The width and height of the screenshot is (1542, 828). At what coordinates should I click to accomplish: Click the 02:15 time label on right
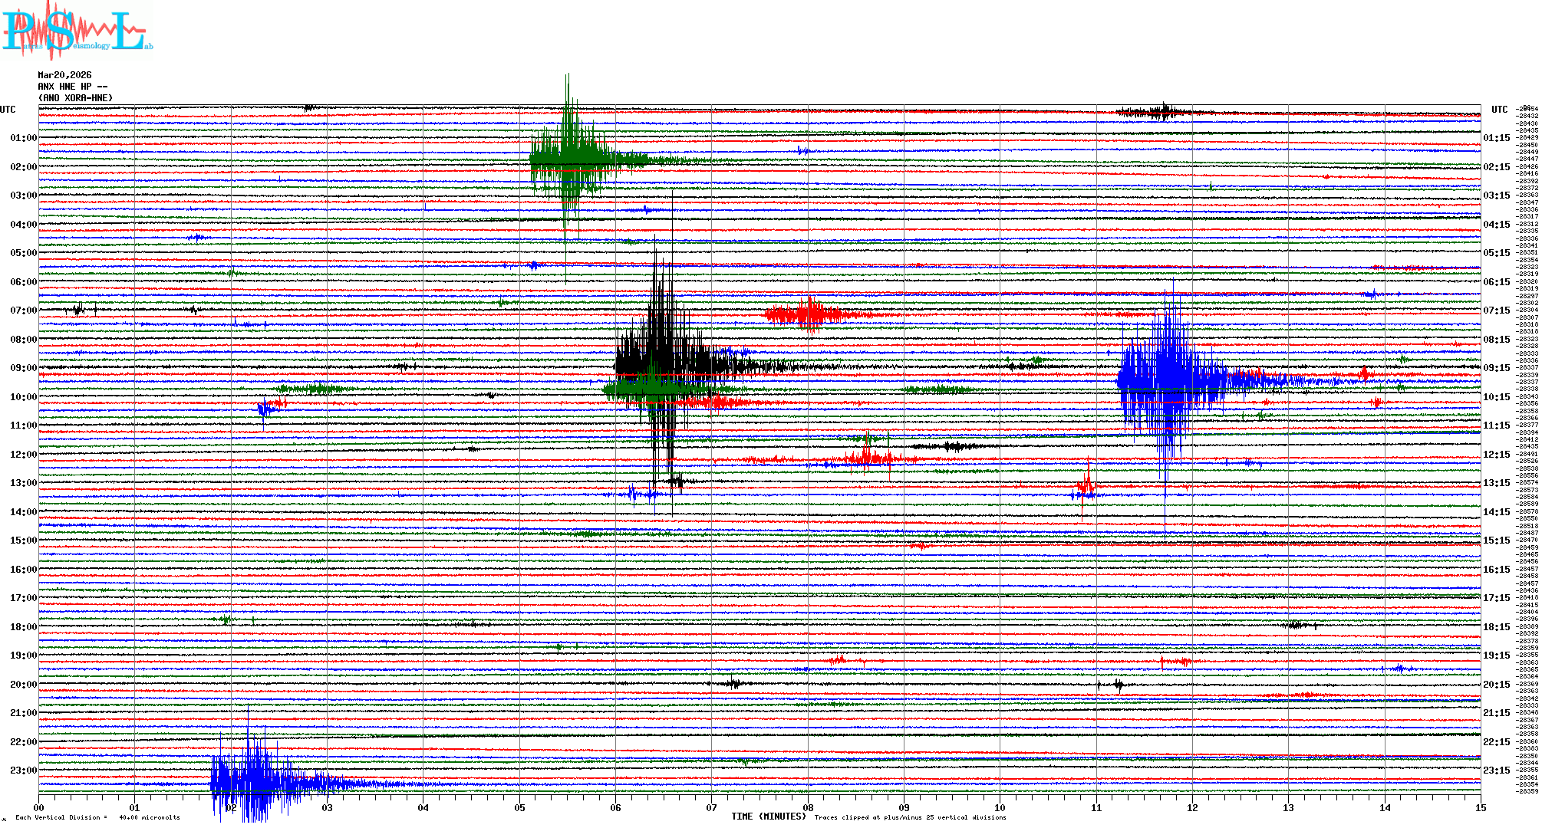click(1496, 167)
